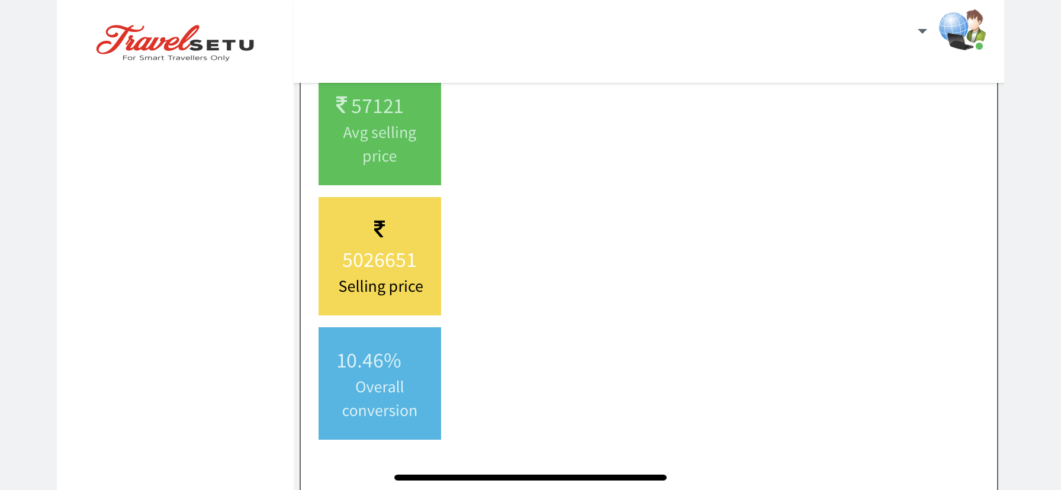Viewport: 1061px width, 490px height.
Task: Select the 5026651 amount
Action: tap(380, 260)
